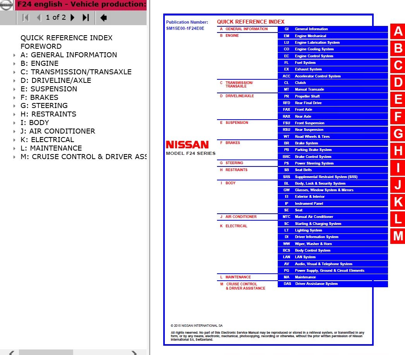This screenshot has width=405, height=355.
Task: Open the ACC Accelerator Control System section
Action: tap(333, 76)
